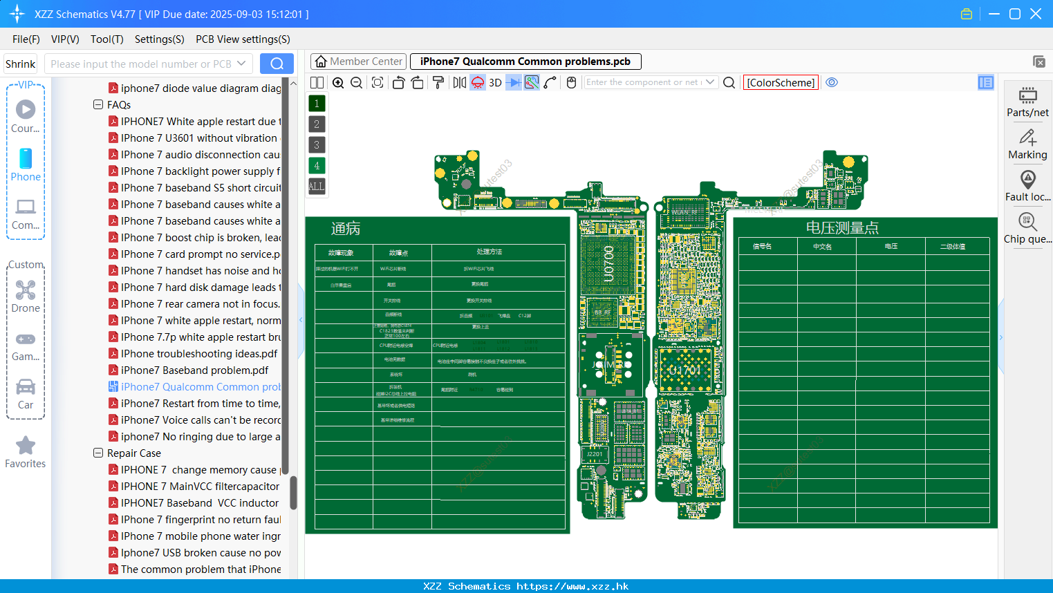Screen dimensions: 1053x593
Task: Mirror the PCB view
Action: pyautogui.click(x=459, y=82)
